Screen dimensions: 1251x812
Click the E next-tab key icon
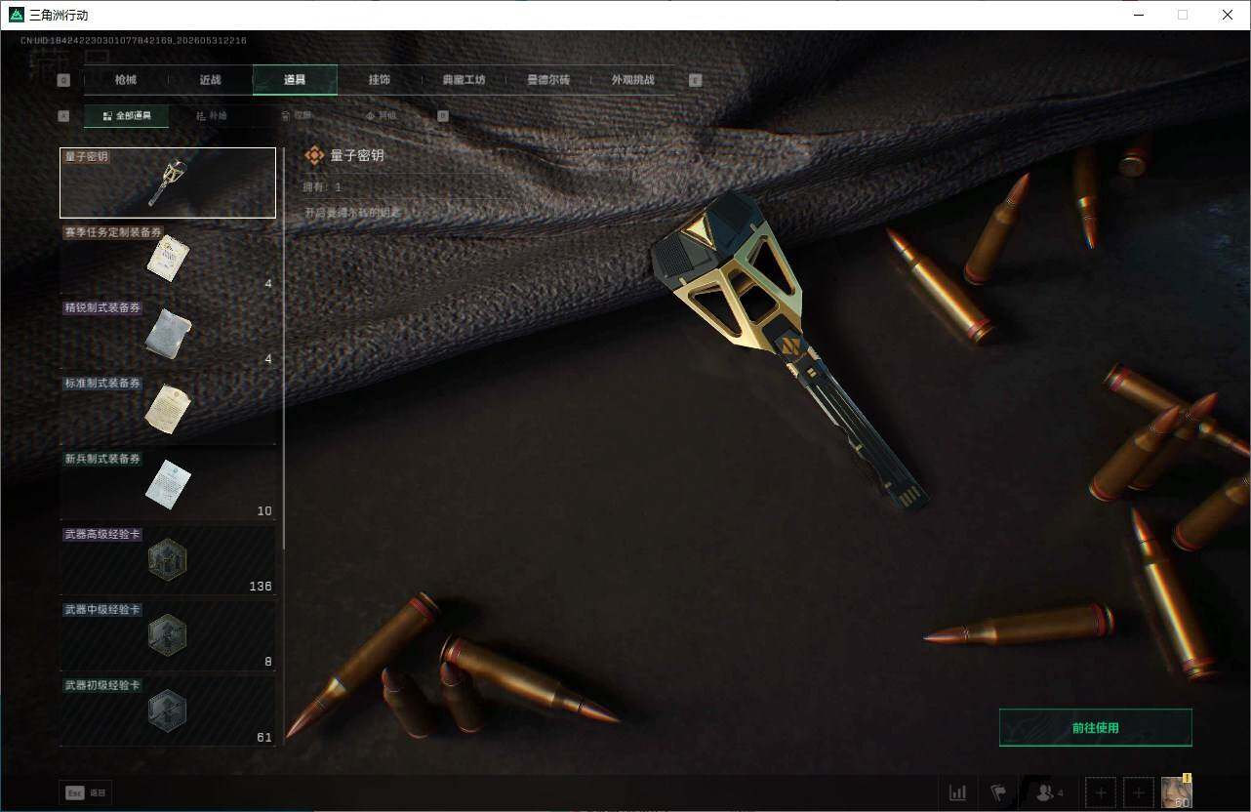click(696, 80)
